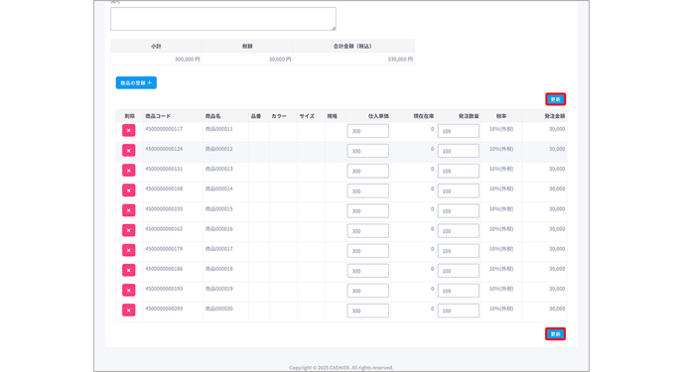Edit 仕入単価 field for 商品000015
Viewport: 683px width, 372px height.
[368, 211]
